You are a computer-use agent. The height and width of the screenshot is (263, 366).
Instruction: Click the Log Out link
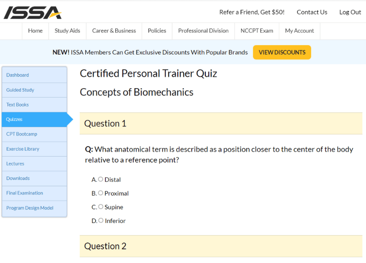(x=350, y=12)
